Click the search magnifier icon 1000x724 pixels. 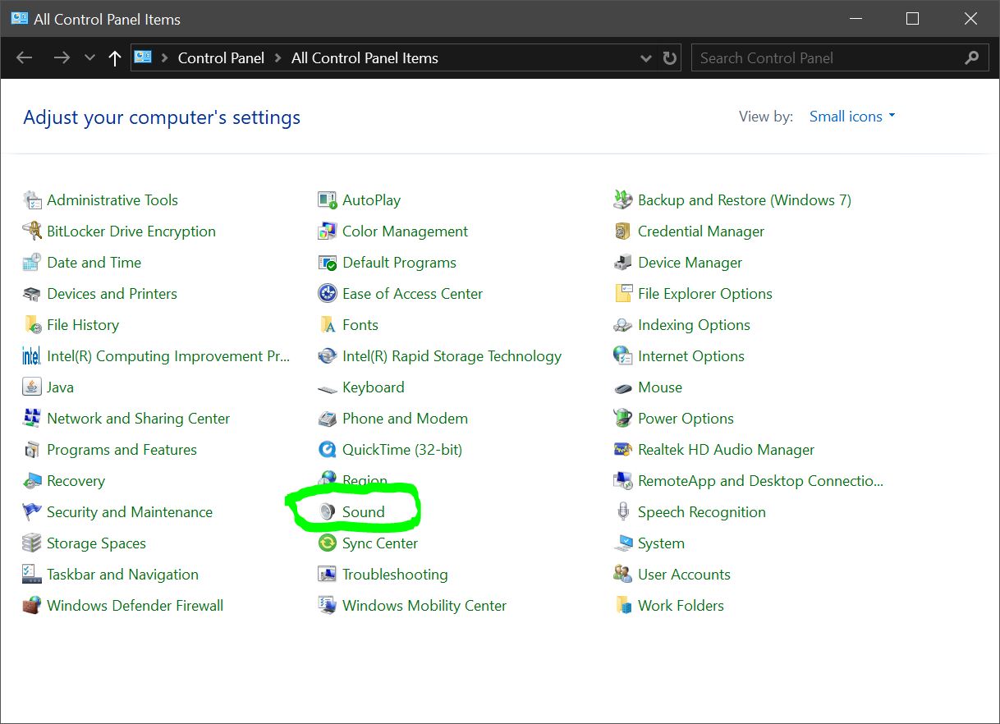(972, 58)
